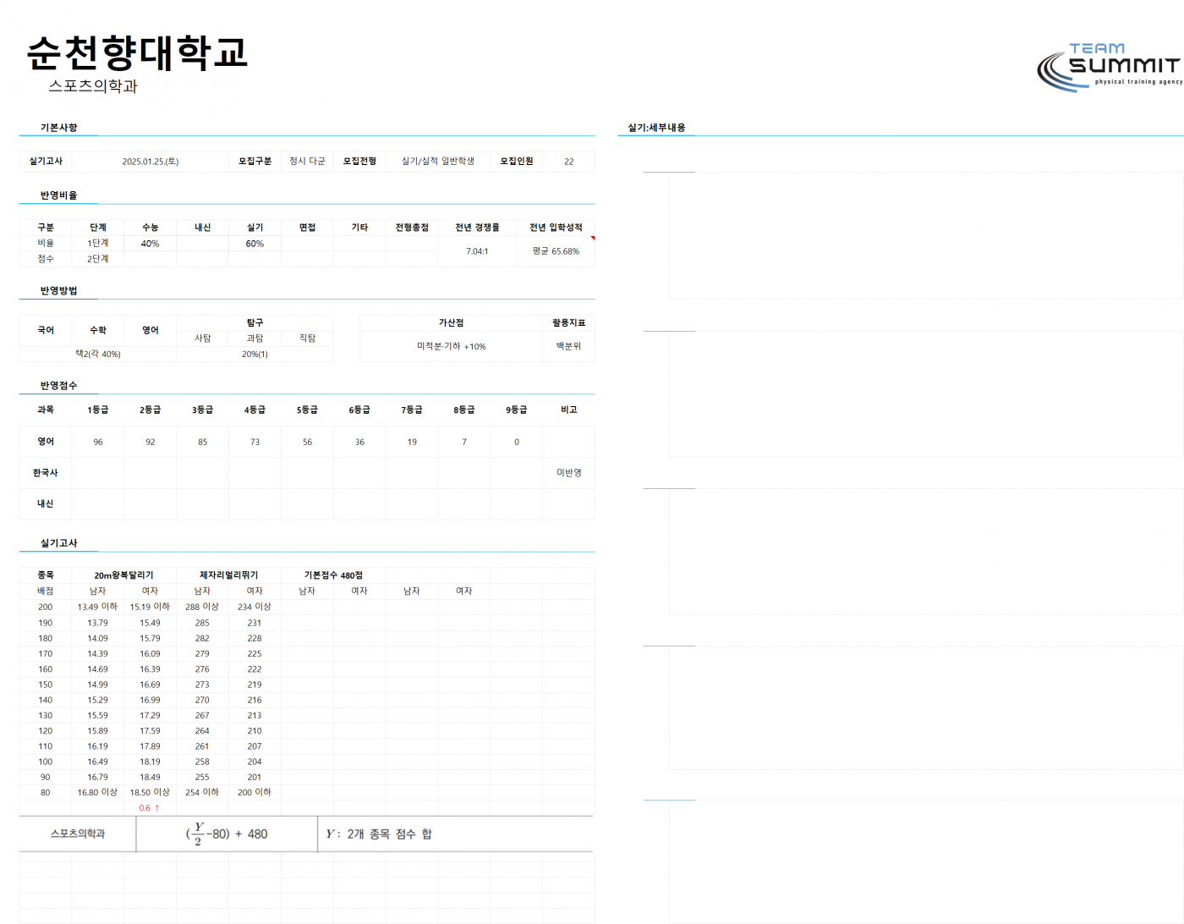Click the 1등급 column header
The width and height of the screenshot is (1184, 924).
tap(98, 410)
